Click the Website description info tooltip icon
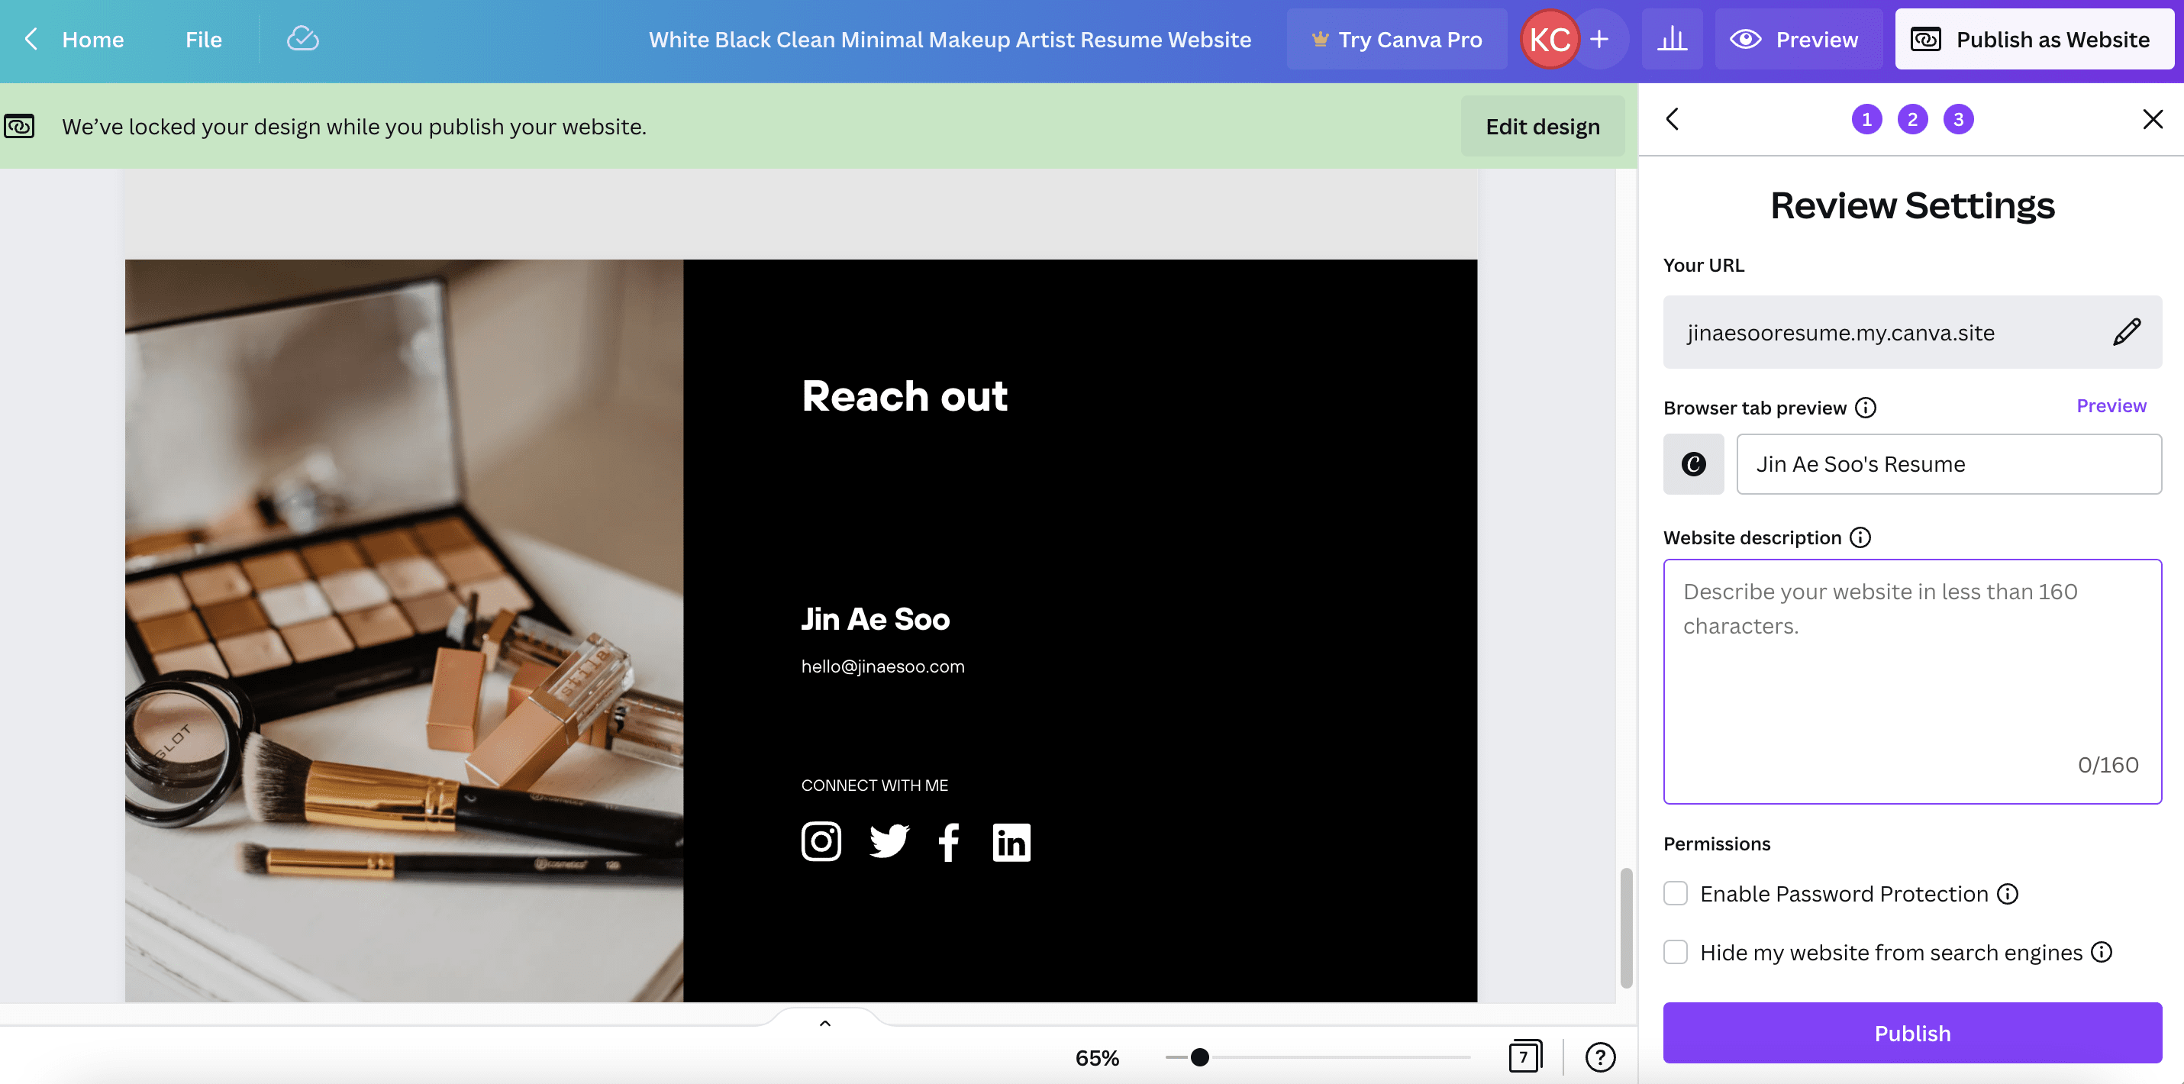The height and width of the screenshot is (1084, 2184). coord(1860,537)
